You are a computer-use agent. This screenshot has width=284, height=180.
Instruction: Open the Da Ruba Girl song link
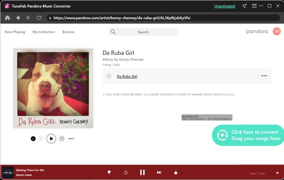tap(127, 76)
